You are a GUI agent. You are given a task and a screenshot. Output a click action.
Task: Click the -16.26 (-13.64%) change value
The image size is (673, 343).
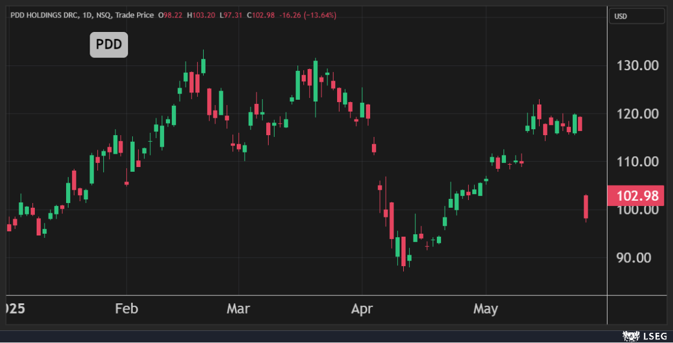coord(308,15)
